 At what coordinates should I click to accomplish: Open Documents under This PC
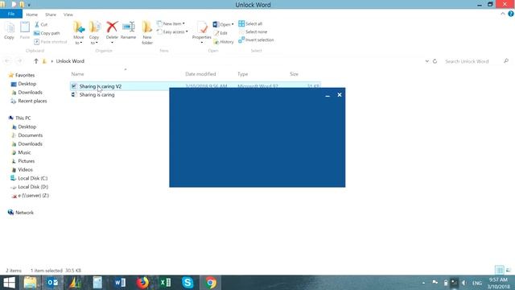pos(31,135)
